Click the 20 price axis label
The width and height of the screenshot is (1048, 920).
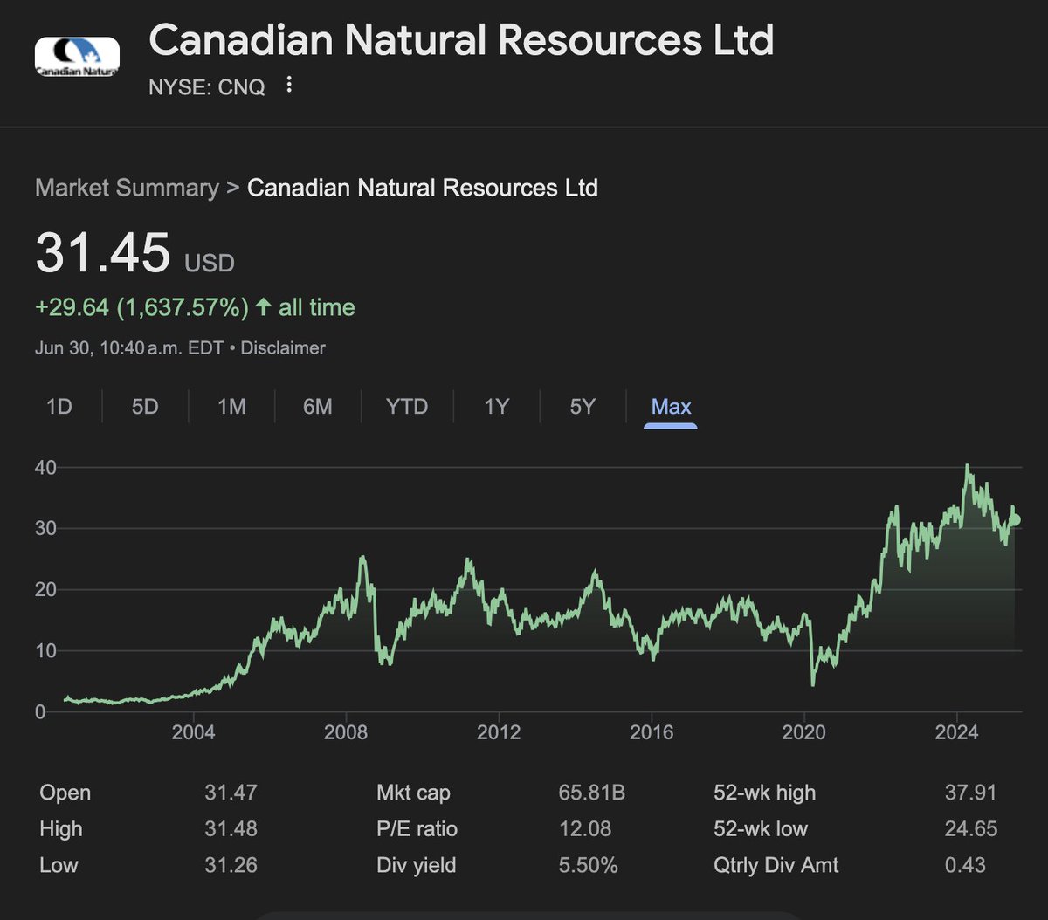(x=46, y=590)
